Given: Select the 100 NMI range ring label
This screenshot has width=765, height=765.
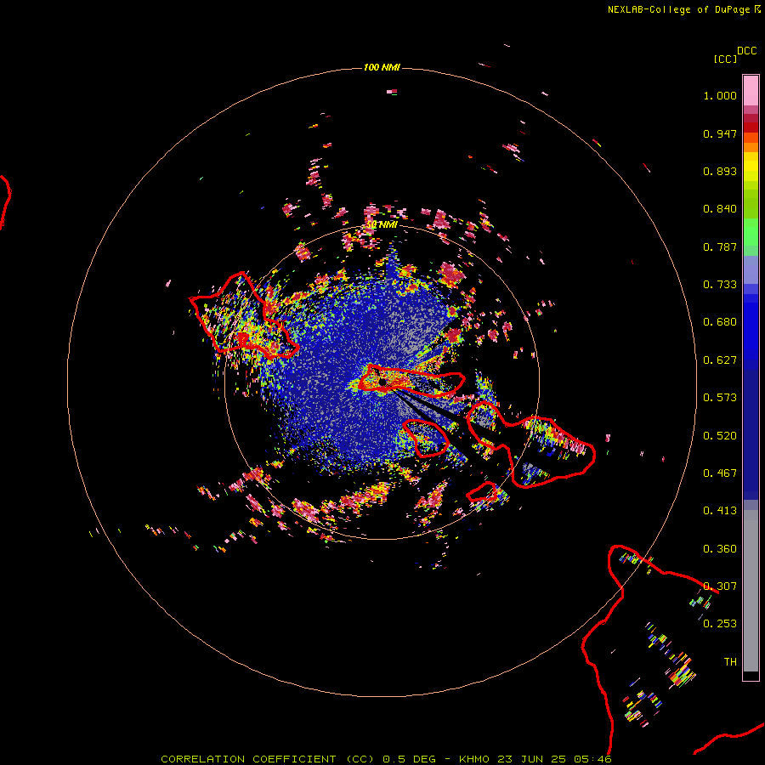Looking at the screenshot, I should 382,67.
